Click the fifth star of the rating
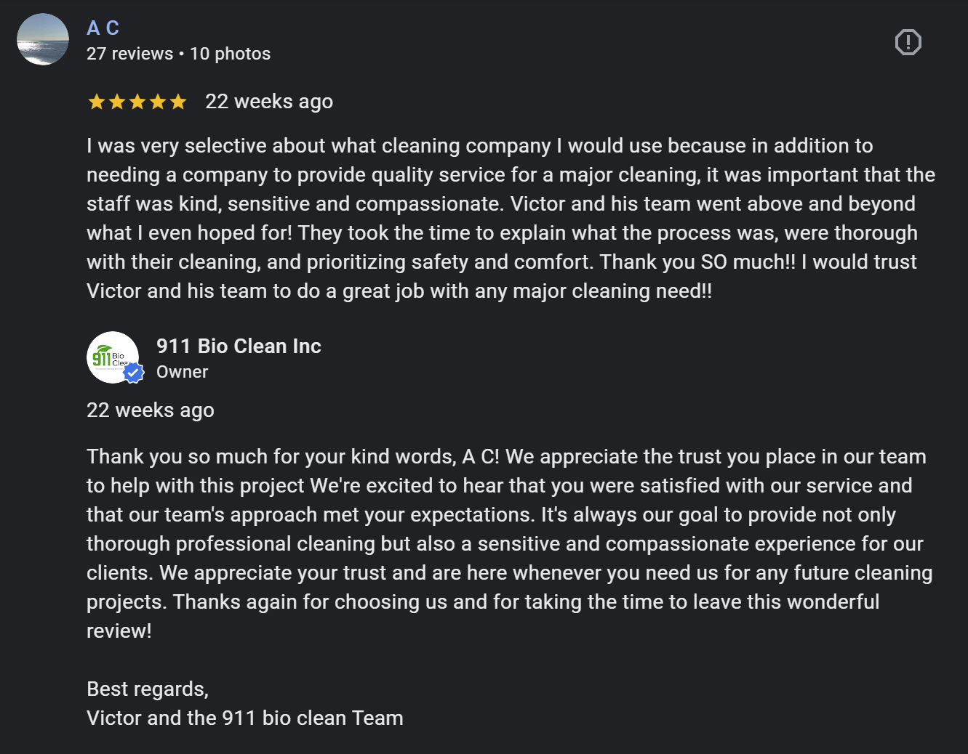The width and height of the screenshot is (968, 754). tap(178, 102)
